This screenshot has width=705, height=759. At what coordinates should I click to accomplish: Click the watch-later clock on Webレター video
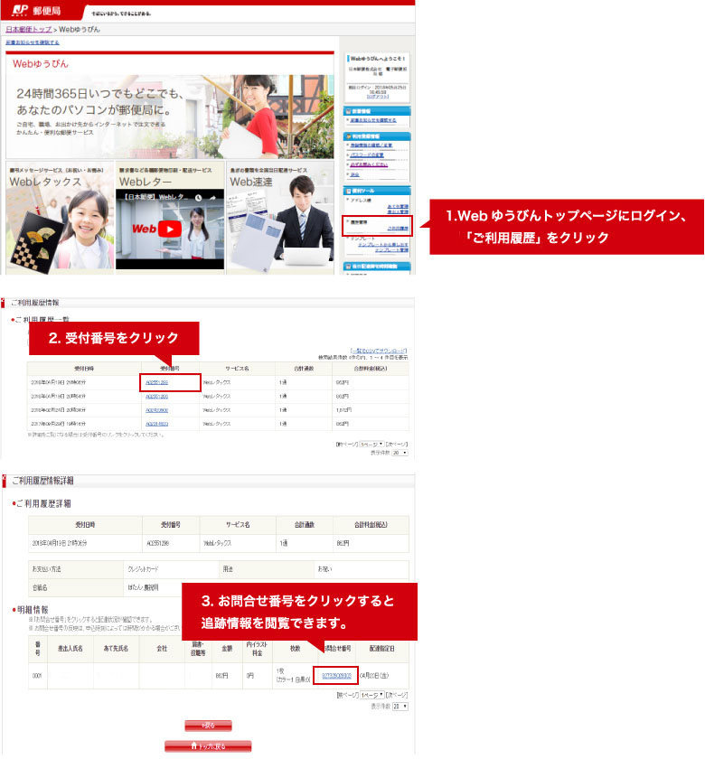[x=199, y=198]
